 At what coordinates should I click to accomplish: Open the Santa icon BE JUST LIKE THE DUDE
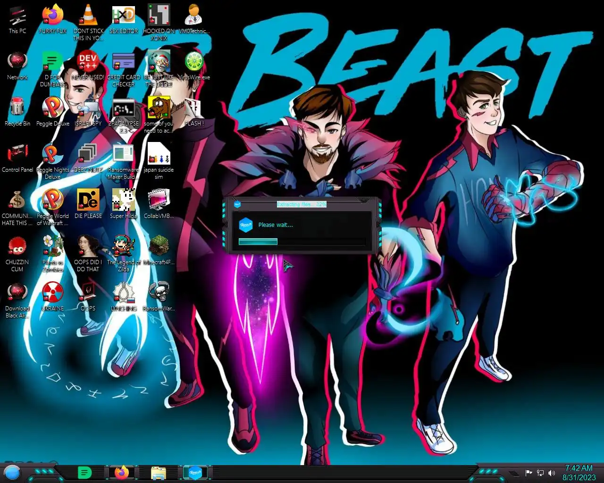tap(159, 68)
